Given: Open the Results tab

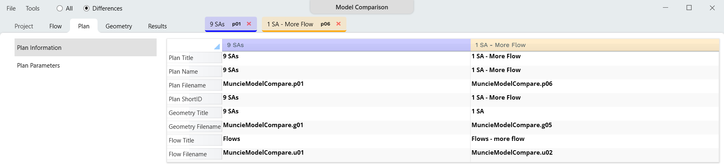Looking at the screenshot, I should [157, 26].
